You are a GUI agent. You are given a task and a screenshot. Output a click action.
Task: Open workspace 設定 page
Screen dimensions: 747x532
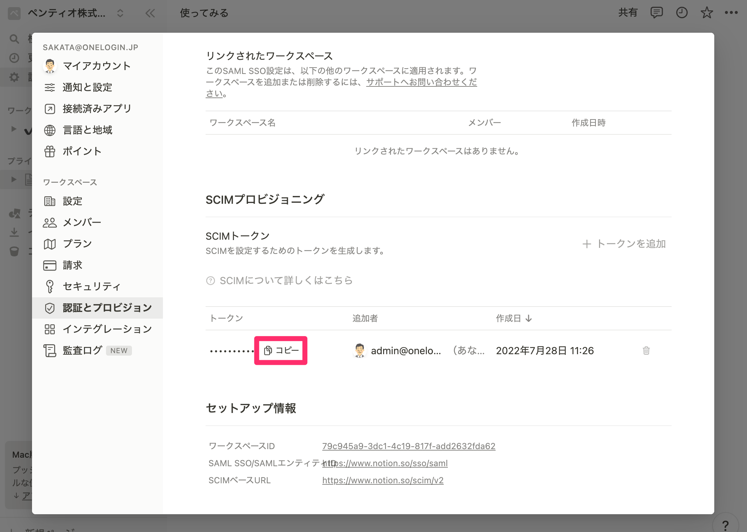tap(97, 201)
